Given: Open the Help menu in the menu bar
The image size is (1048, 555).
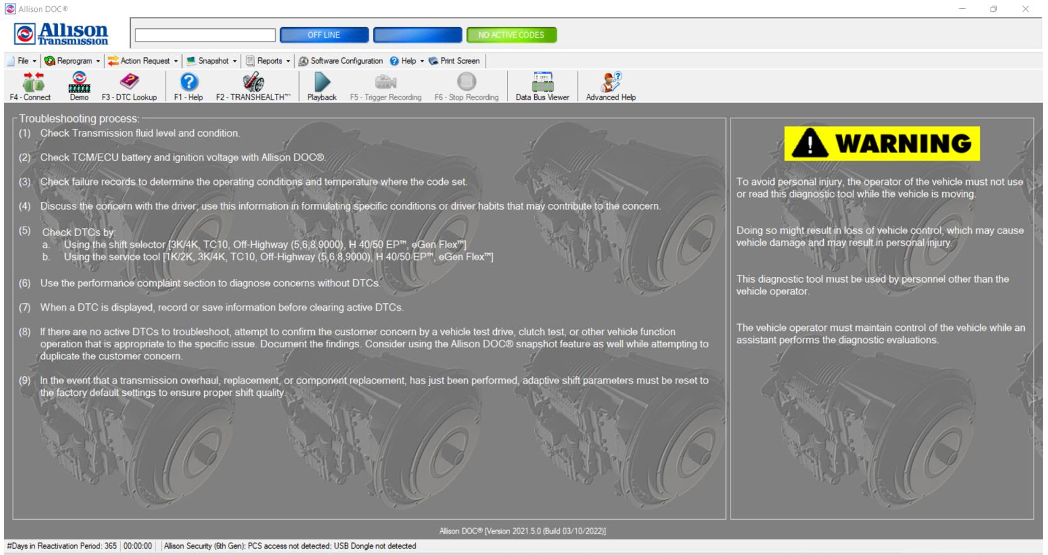Looking at the screenshot, I should tap(407, 61).
